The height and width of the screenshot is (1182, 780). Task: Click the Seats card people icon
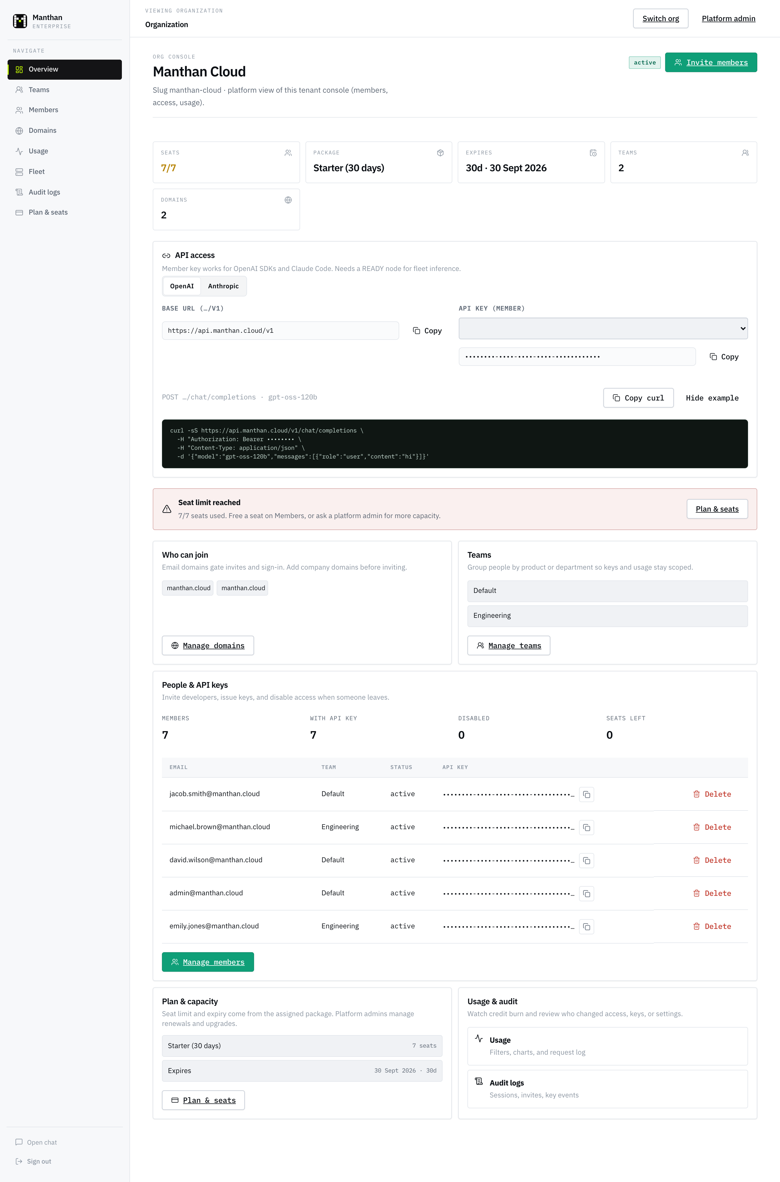pyautogui.click(x=288, y=153)
